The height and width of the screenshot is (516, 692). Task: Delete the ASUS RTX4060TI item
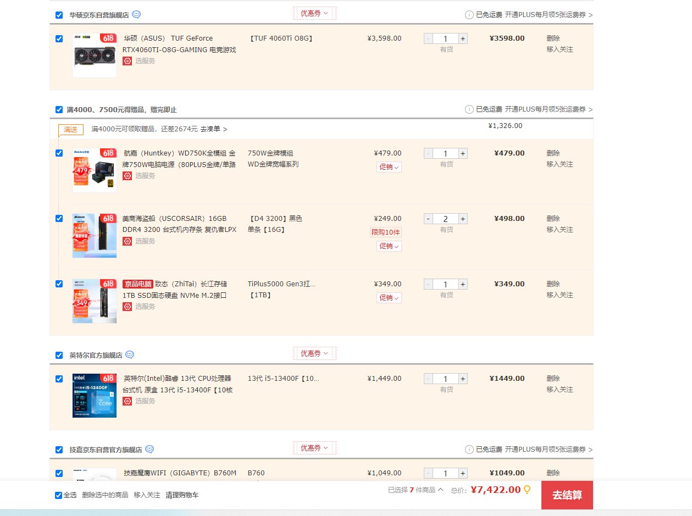point(553,38)
